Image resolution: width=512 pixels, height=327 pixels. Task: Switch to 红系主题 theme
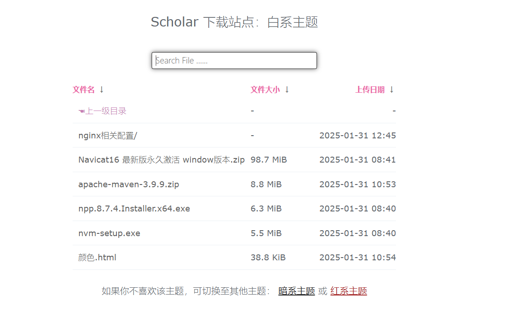pos(348,291)
